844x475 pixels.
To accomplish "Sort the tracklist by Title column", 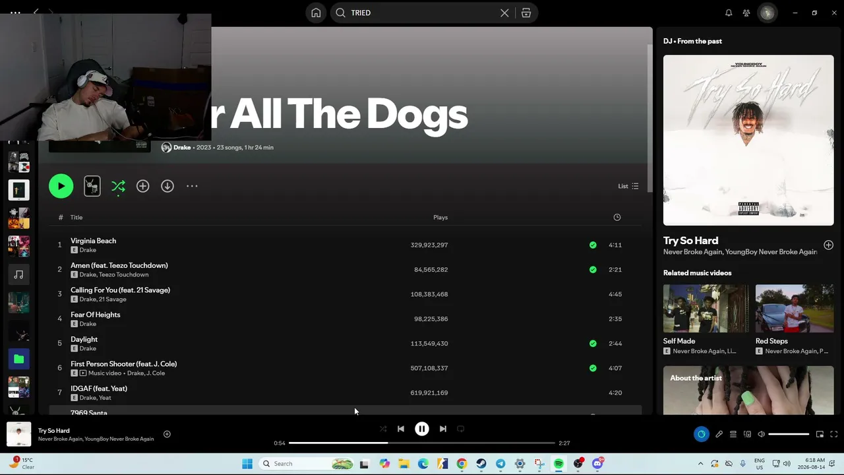I will (x=76, y=217).
